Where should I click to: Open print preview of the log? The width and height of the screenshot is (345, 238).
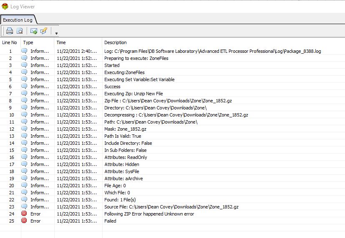pos(20,31)
